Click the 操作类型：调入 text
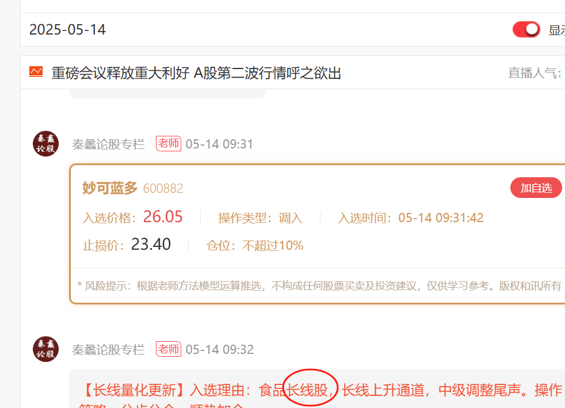 click(x=260, y=218)
